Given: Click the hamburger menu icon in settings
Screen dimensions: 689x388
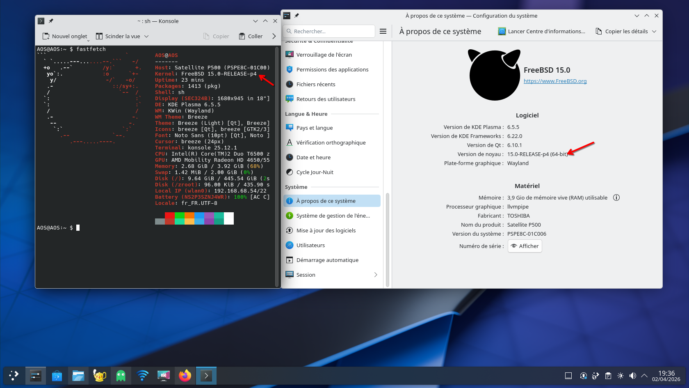Looking at the screenshot, I should (x=383, y=31).
